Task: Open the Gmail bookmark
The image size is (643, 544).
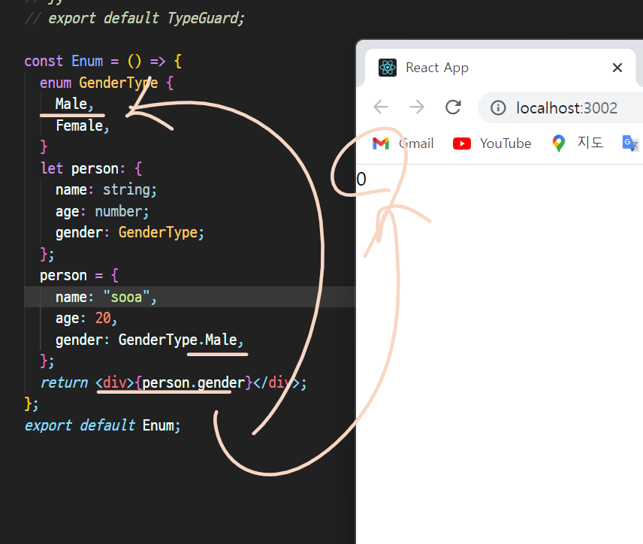Action: tap(403, 144)
